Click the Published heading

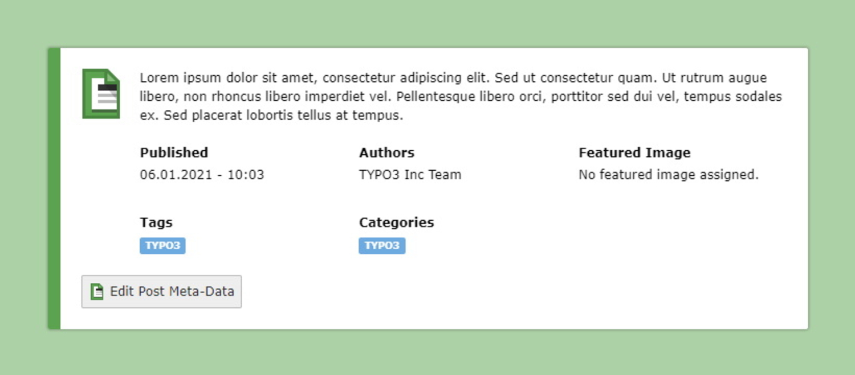[x=174, y=153]
